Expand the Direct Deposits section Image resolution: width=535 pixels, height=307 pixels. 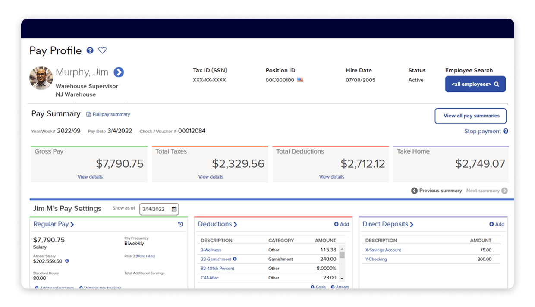click(388, 224)
